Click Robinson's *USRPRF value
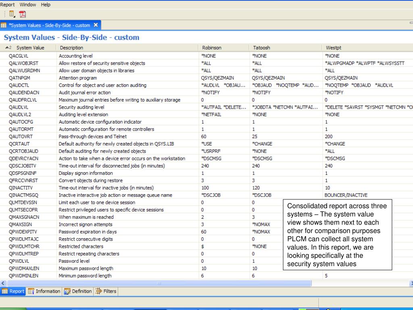Image resolution: width=413 pixels, height=310 pixels. (211, 151)
